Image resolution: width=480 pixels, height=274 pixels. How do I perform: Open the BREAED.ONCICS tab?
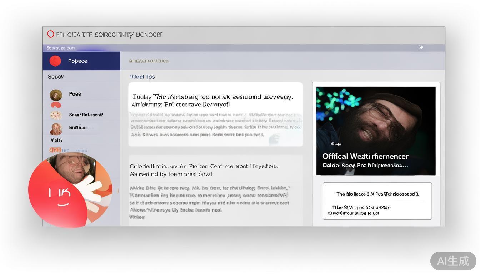point(149,61)
